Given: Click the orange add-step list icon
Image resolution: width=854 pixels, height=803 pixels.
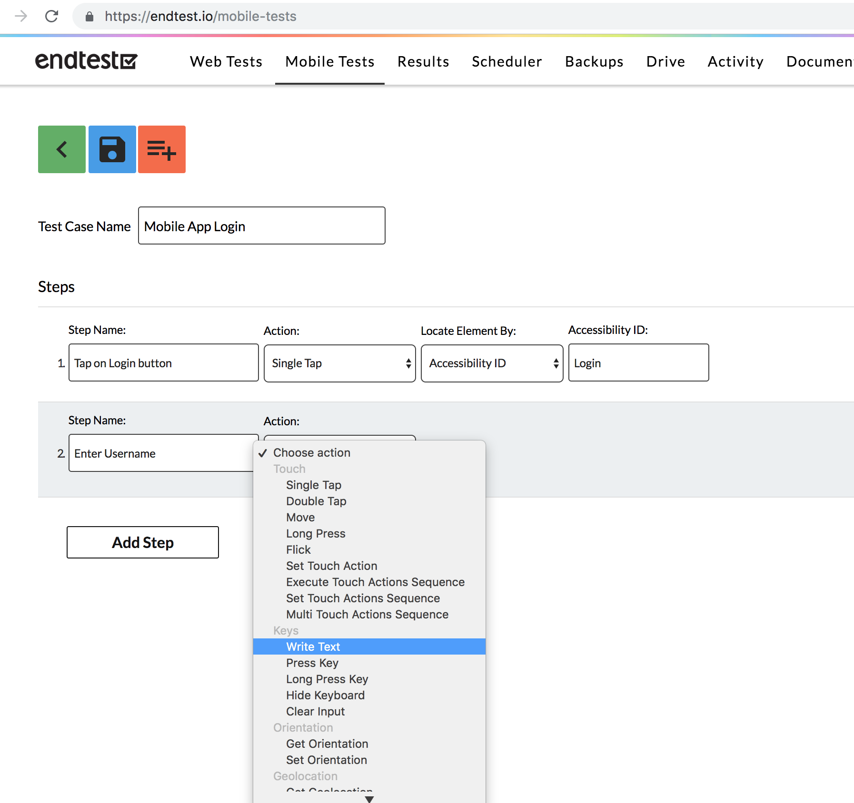Looking at the screenshot, I should (x=161, y=149).
